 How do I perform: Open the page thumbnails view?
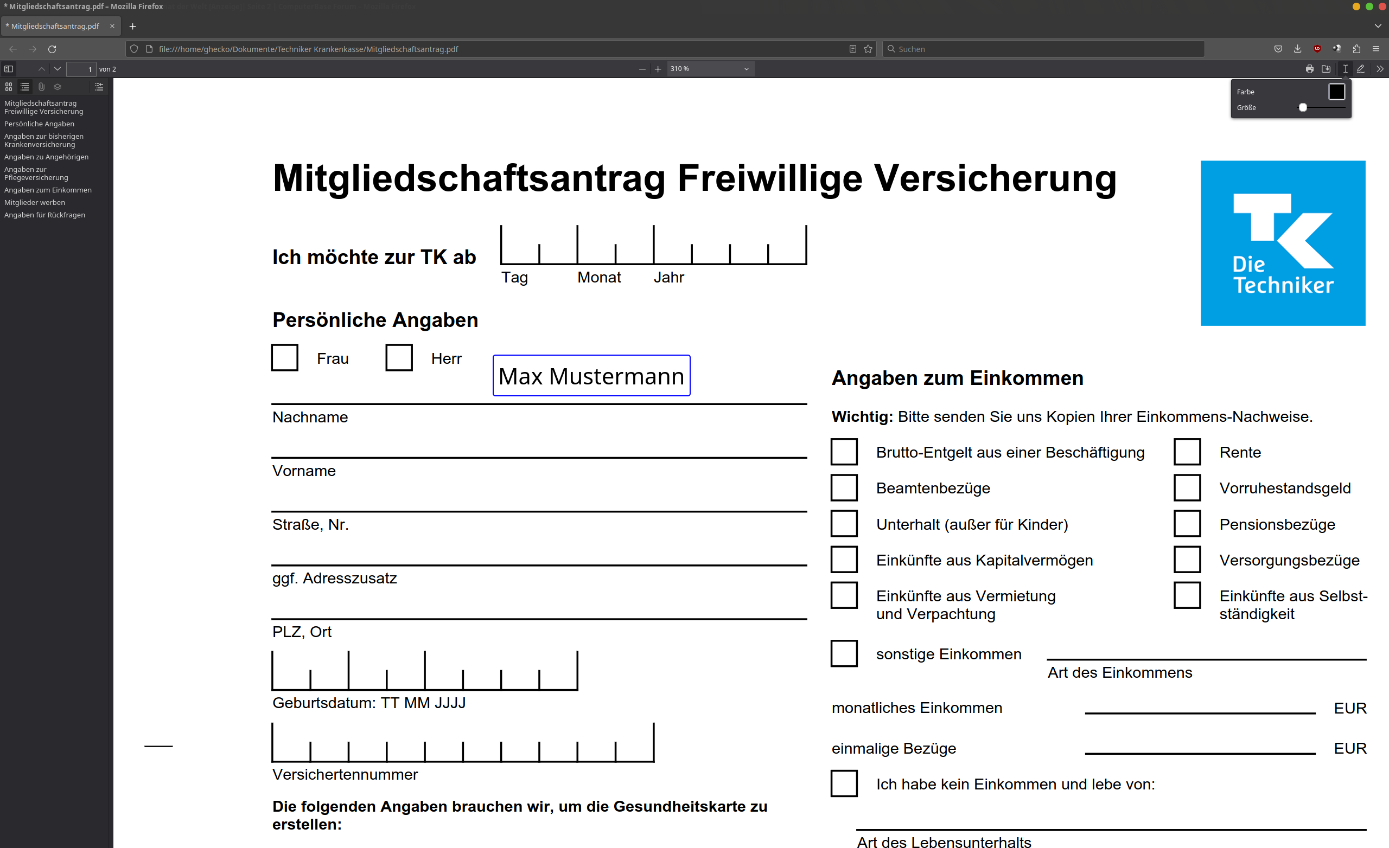point(8,87)
